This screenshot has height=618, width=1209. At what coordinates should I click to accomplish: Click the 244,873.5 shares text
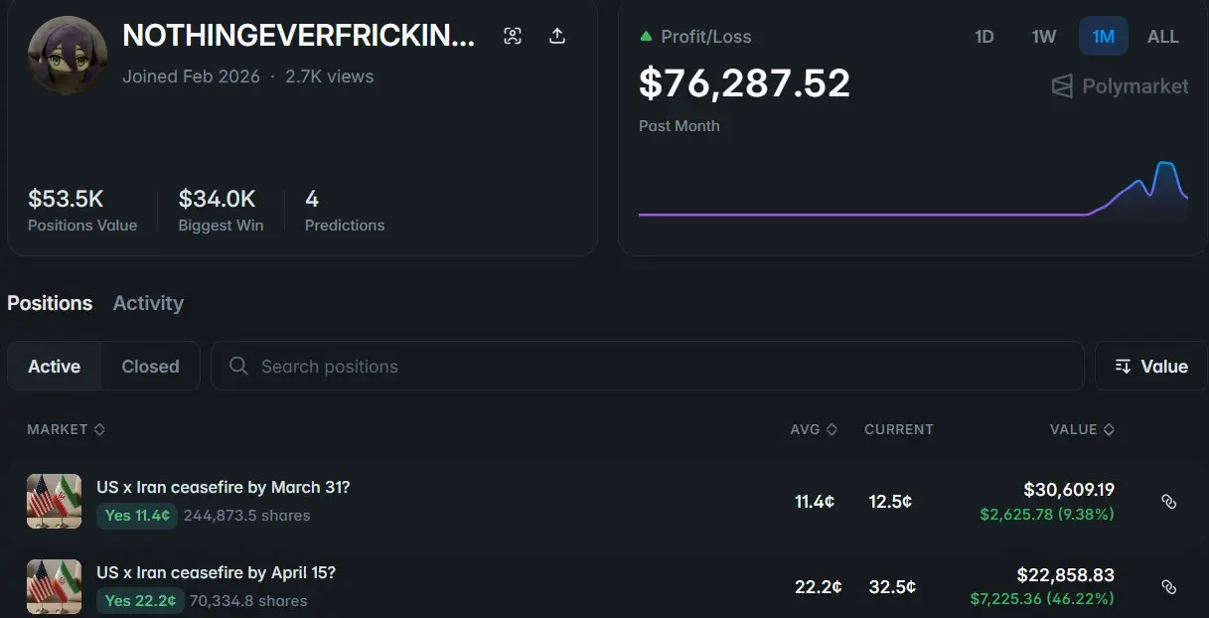click(x=246, y=516)
